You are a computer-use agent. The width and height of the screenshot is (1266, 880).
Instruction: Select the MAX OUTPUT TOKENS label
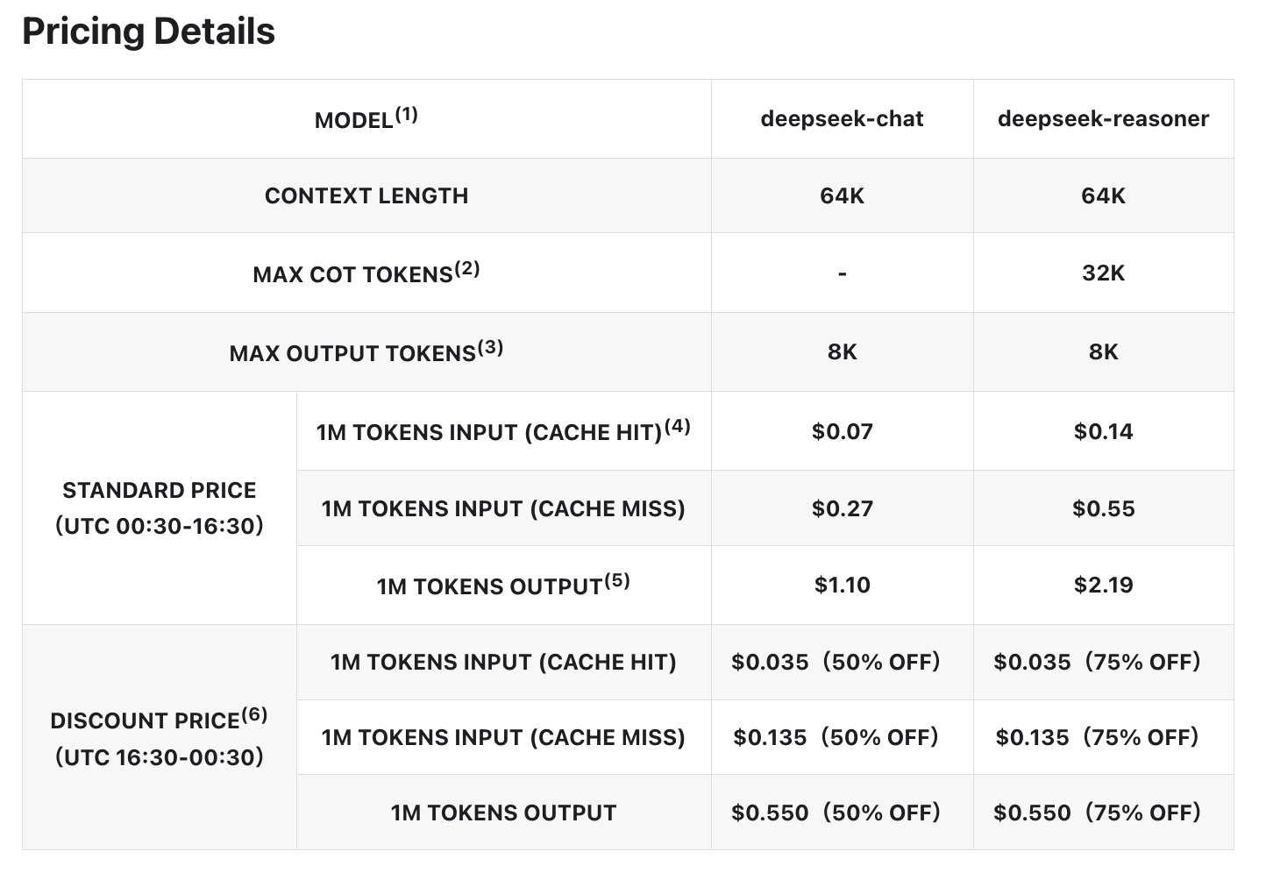click(366, 351)
